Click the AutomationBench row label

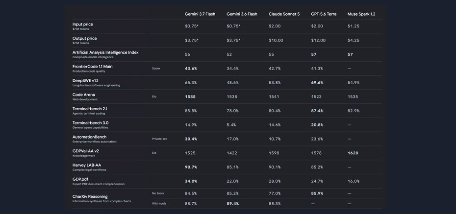tap(90, 137)
